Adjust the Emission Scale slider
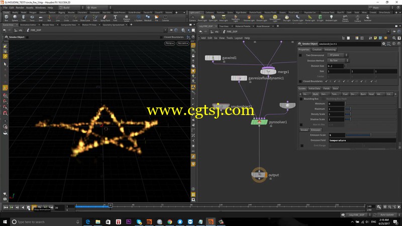 pyautogui.click(x=371, y=135)
